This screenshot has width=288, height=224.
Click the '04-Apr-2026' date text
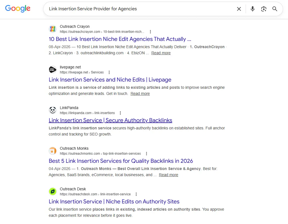tap(60, 169)
